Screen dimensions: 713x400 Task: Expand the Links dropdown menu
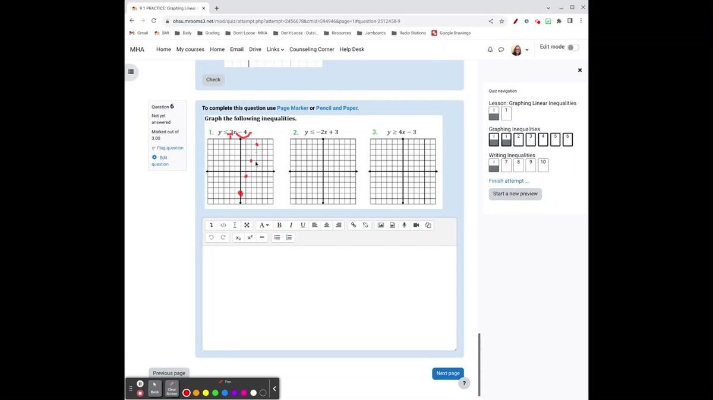pos(275,49)
